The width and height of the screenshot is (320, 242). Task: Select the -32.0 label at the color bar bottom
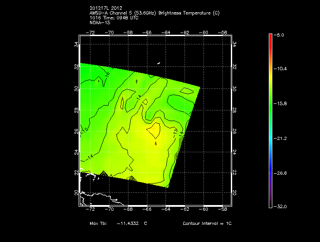(282, 206)
